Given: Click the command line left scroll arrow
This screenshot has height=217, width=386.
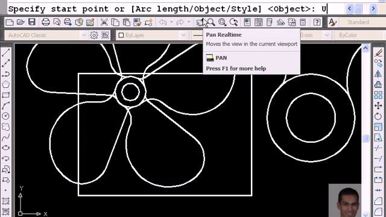Looking at the screenshot, I should tap(350, 9).
